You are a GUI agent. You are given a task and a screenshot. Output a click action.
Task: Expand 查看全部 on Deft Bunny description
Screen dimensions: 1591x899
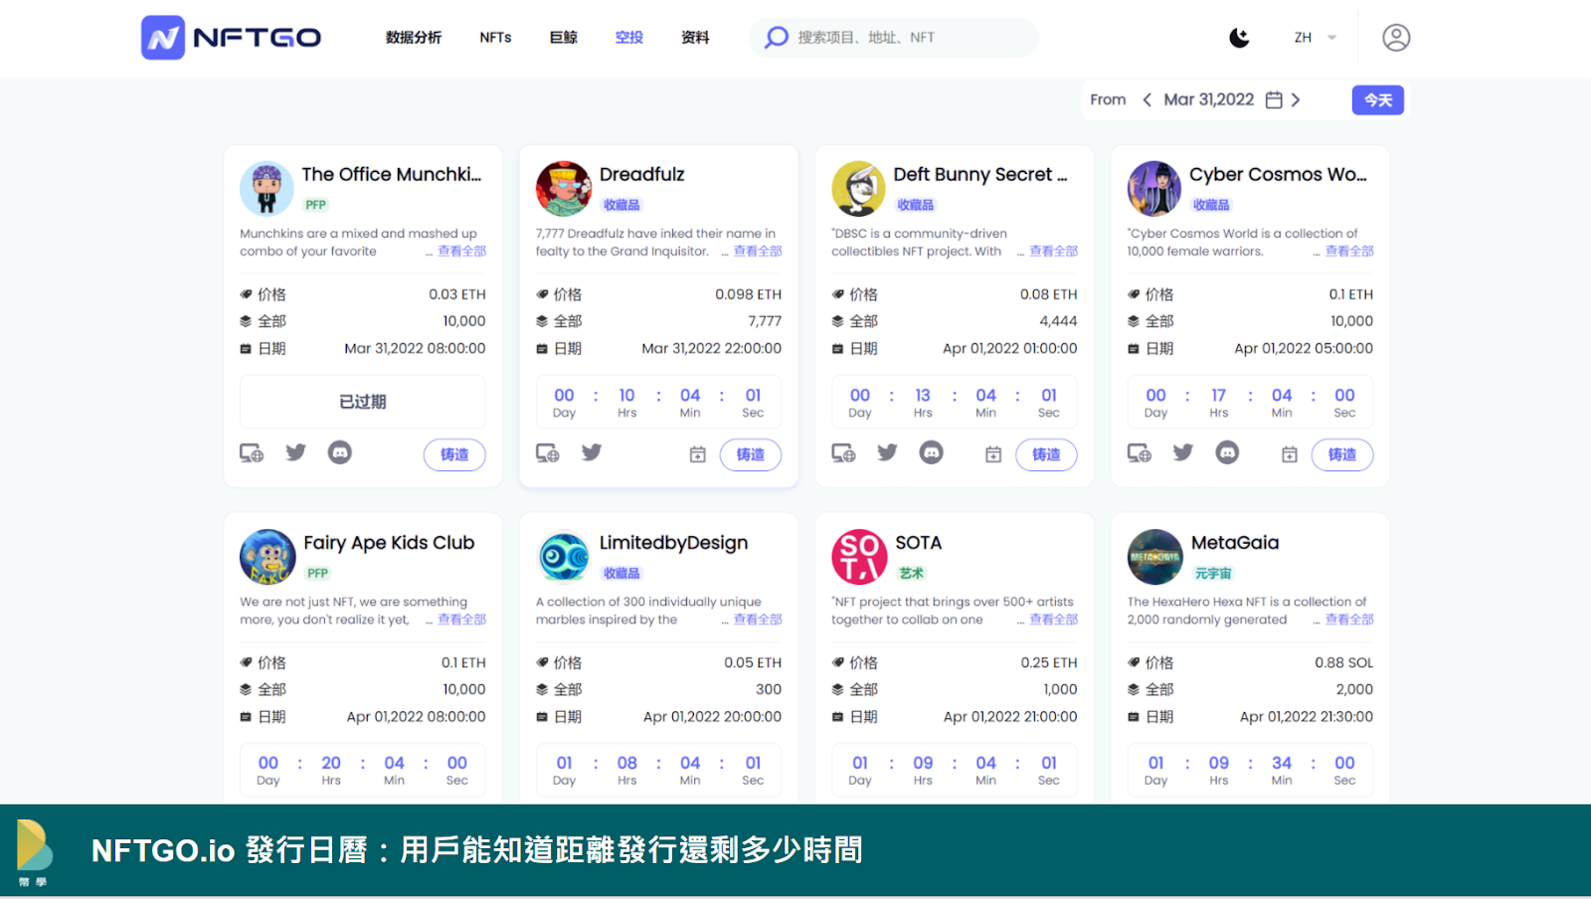coord(1054,252)
